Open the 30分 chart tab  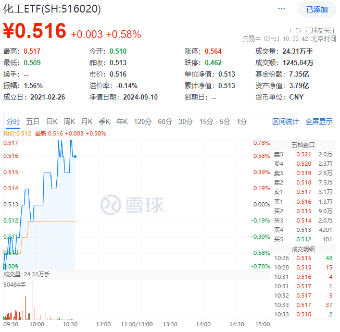[185, 121]
